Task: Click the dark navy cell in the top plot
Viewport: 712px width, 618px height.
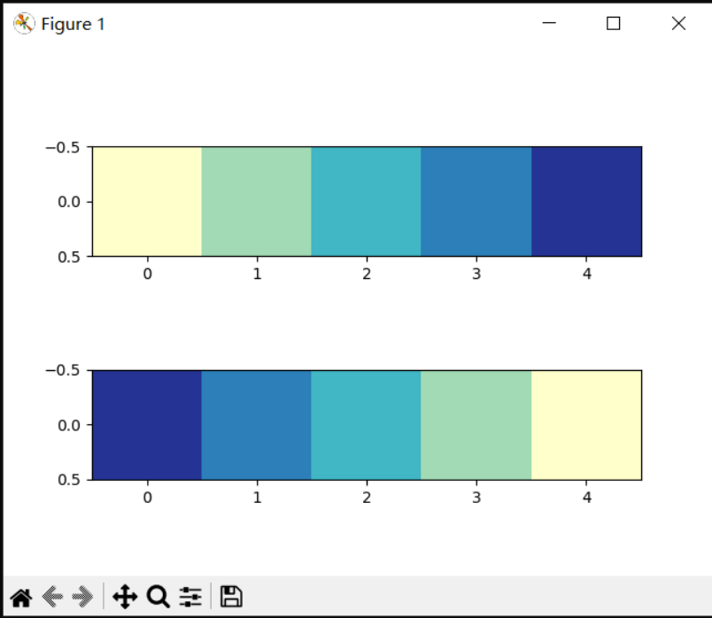Action: tap(586, 202)
